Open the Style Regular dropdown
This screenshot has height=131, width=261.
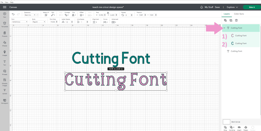click(39, 22)
